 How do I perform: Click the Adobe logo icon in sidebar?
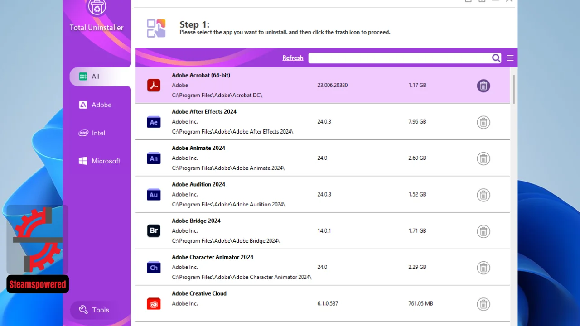(83, 105)
